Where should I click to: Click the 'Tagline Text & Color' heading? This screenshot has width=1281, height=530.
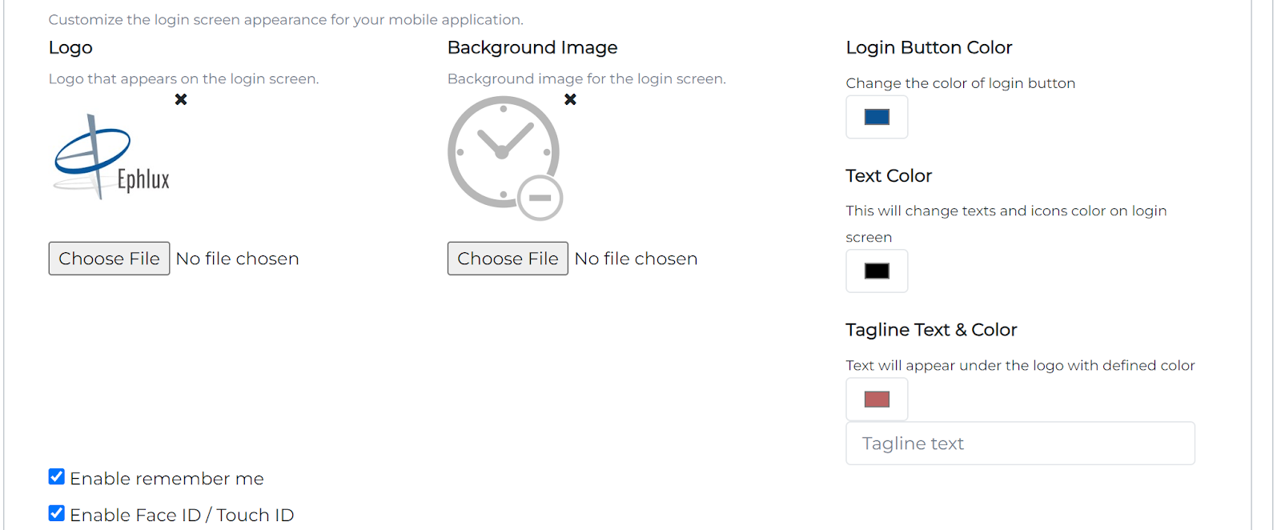point(931,330)
